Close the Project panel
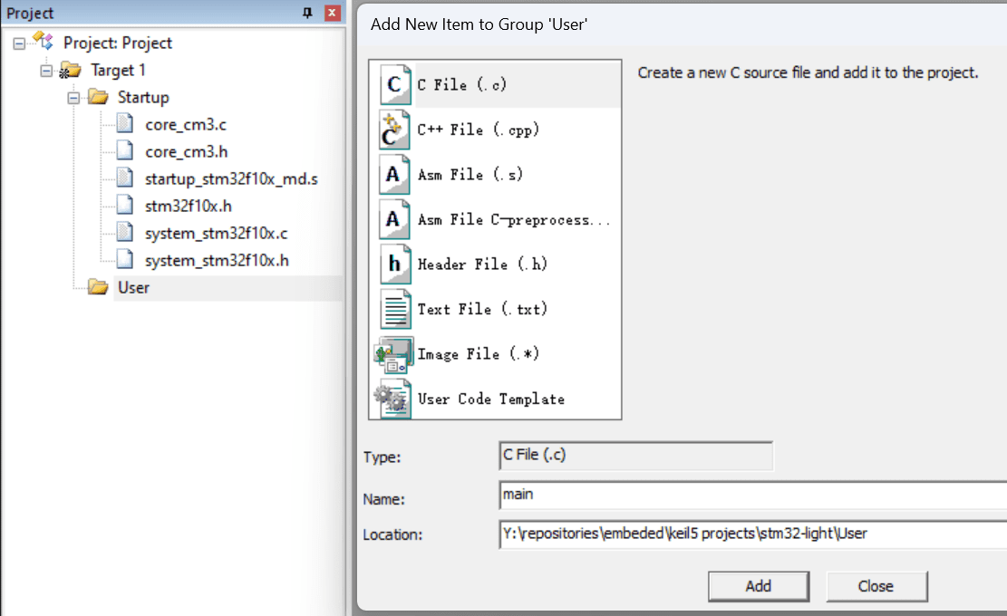The image size is (1007, 616). coord(332,12)
